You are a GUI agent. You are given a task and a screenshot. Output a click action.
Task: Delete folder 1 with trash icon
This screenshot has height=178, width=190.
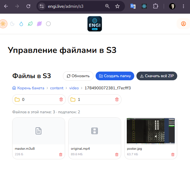117,99
